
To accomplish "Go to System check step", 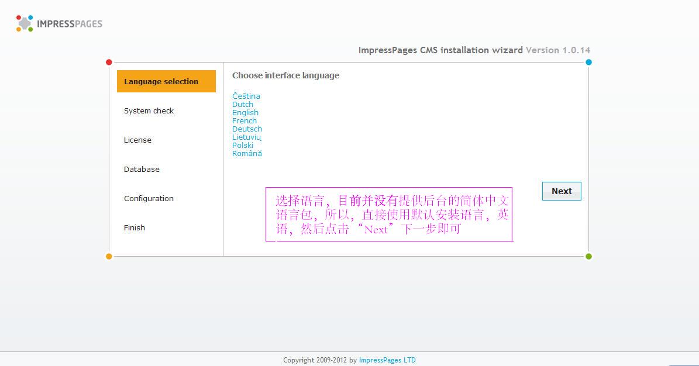I will [149, 111].
